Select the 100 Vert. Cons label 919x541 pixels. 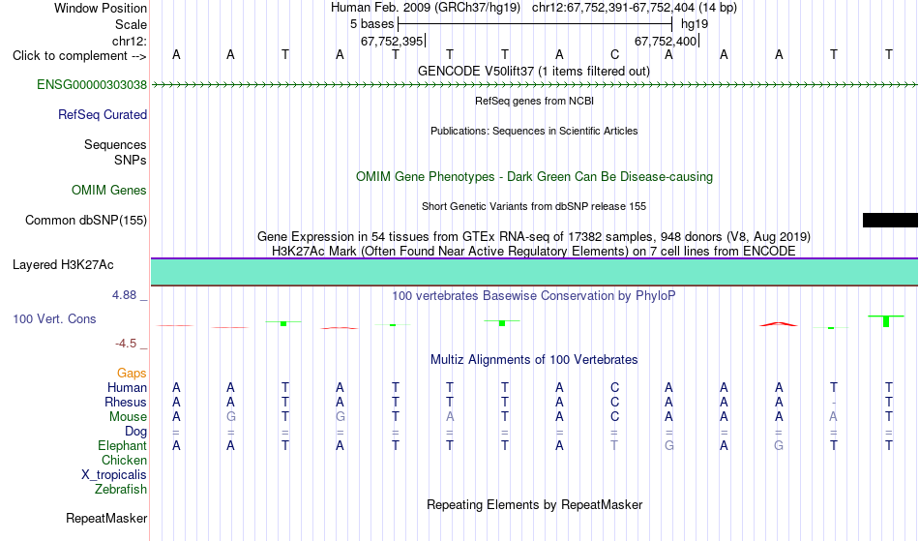click(x=54, y=318)
